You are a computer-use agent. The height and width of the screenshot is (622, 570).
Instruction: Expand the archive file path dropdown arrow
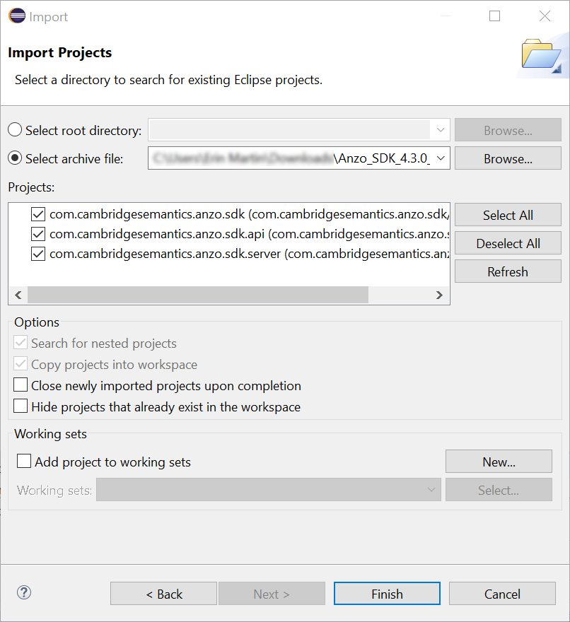coord(440,158)
